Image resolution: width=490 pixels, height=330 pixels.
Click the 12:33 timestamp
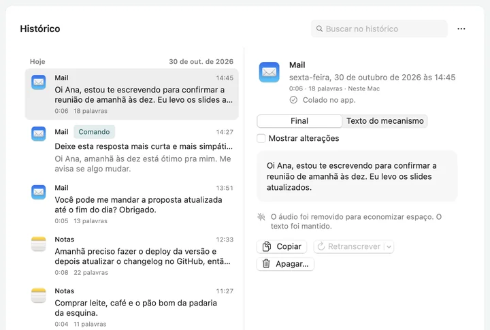click(x=225, y=240)
